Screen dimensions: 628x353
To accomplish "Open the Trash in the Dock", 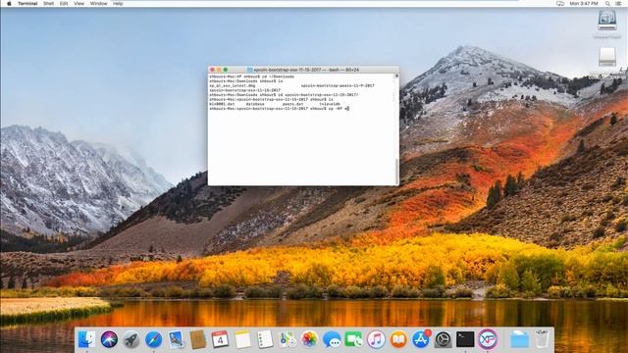I will 542,339.
